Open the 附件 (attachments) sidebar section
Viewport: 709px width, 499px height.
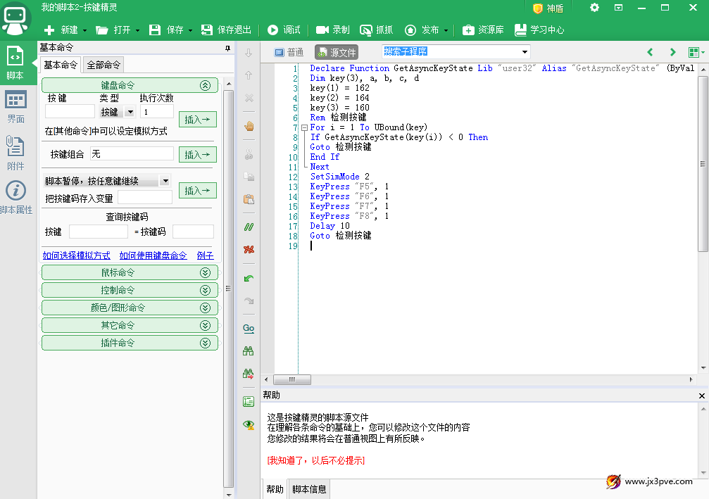click(15, 153)
